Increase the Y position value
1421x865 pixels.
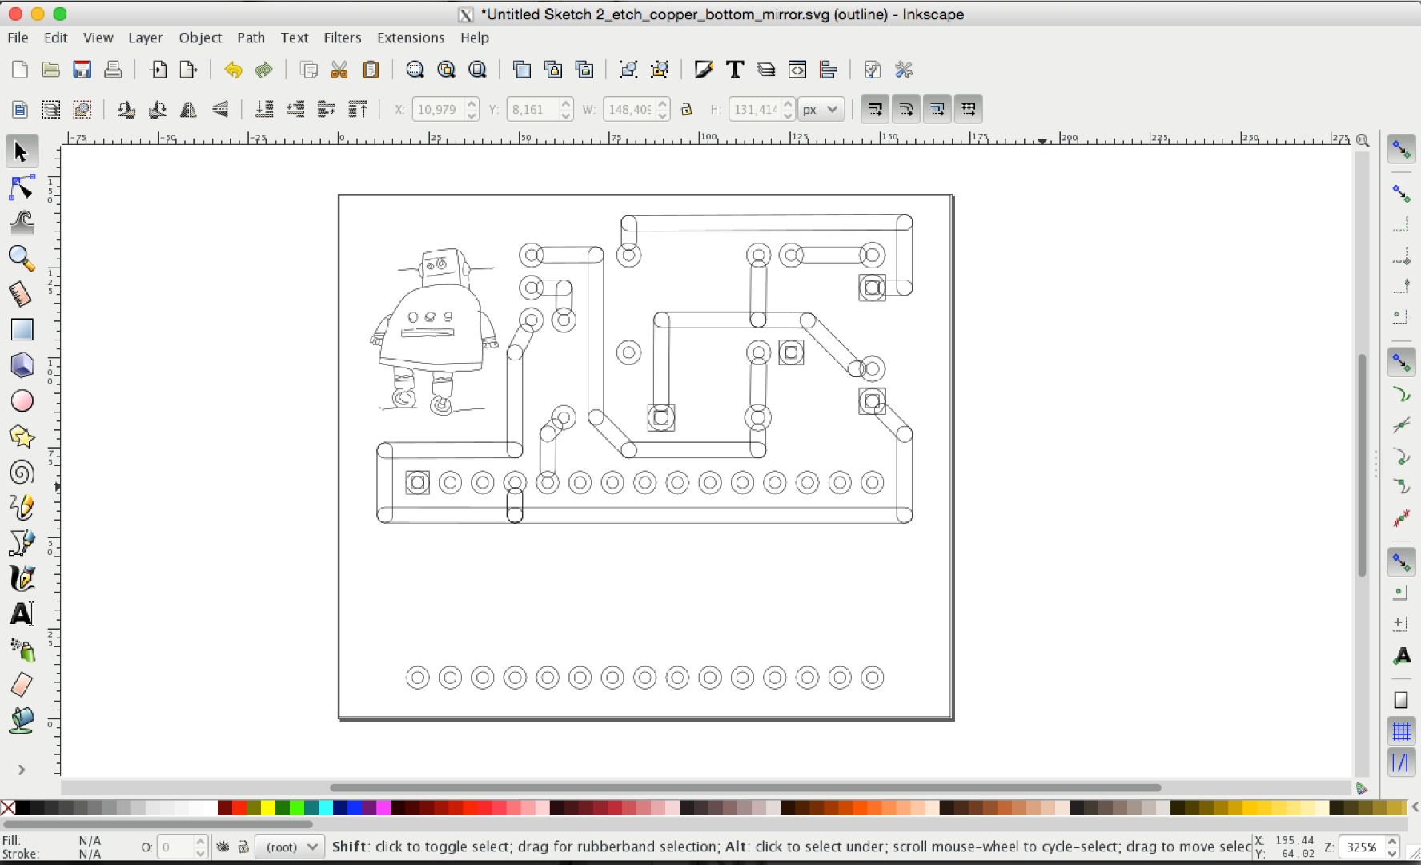567,103
